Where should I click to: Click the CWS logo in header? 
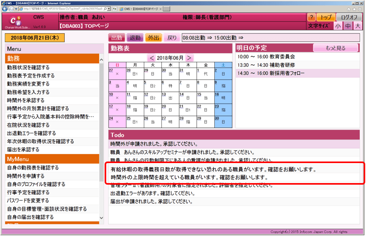tap(16, 22)
